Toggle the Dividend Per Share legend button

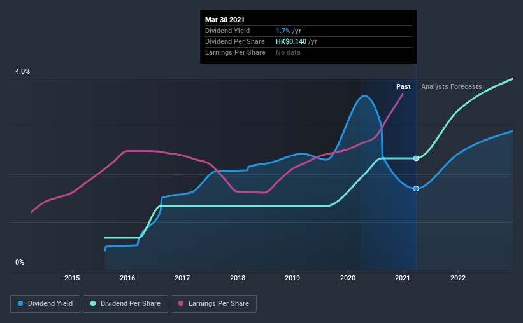125,304
